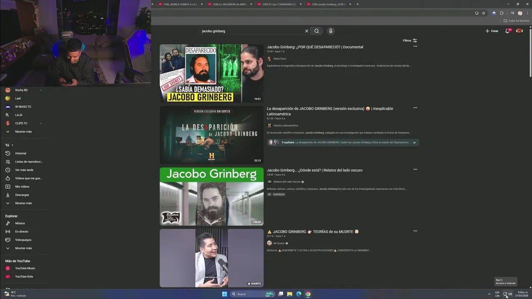
Task: Show hidden system tray icons chevron
Action: tap(489, 294)
